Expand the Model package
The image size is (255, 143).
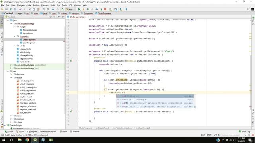pyautogui.click(x=14, y=46)
